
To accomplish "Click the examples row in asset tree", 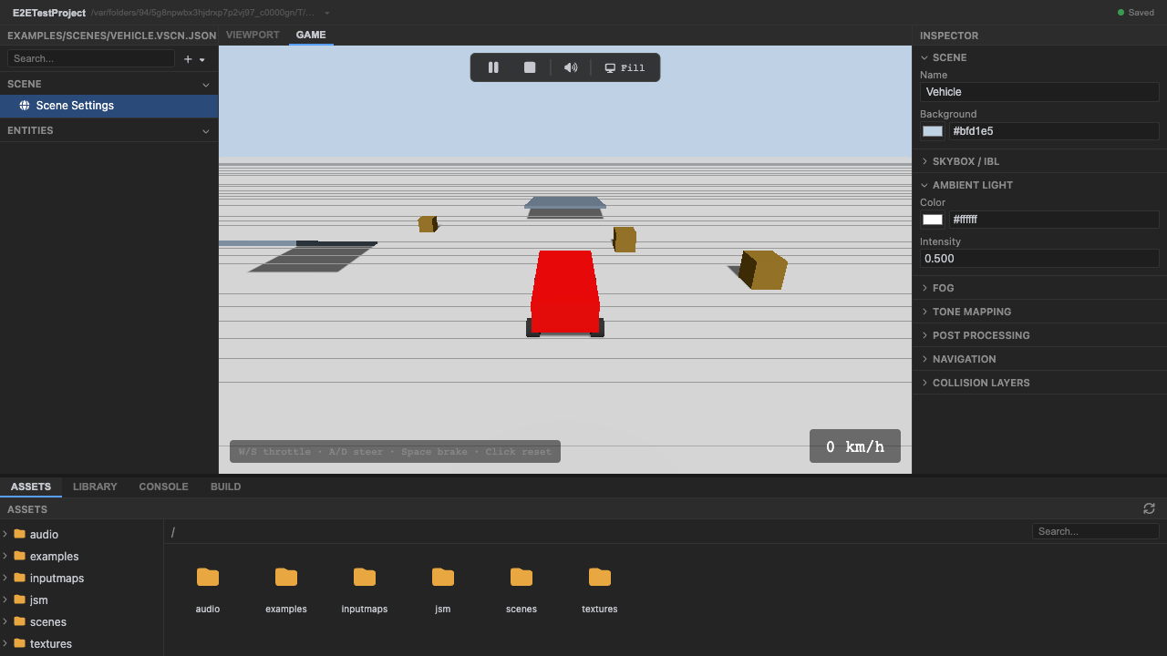I will coord(82,556).
